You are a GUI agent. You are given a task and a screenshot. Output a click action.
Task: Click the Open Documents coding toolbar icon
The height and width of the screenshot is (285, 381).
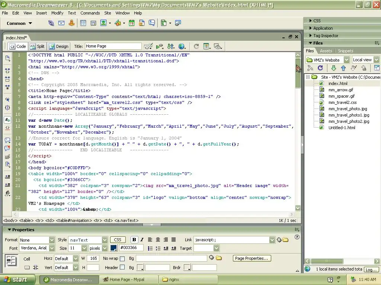7,58
